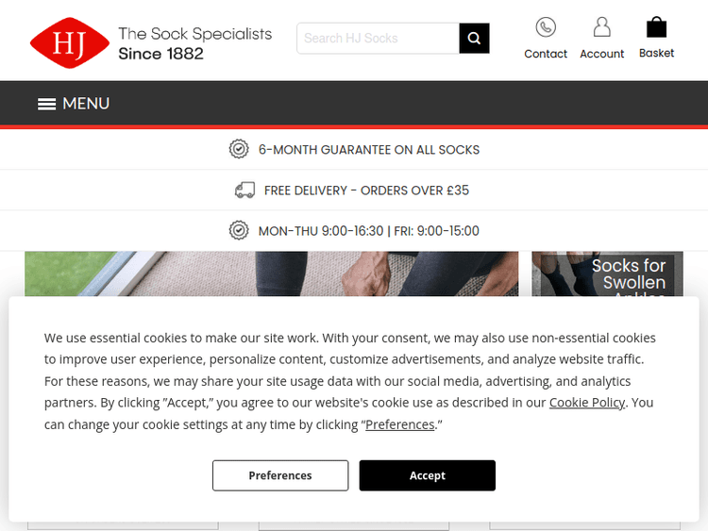Open the Account person icon
This screenshot has height=531, width=708.
pyautogui.click(x=601, y=27)
